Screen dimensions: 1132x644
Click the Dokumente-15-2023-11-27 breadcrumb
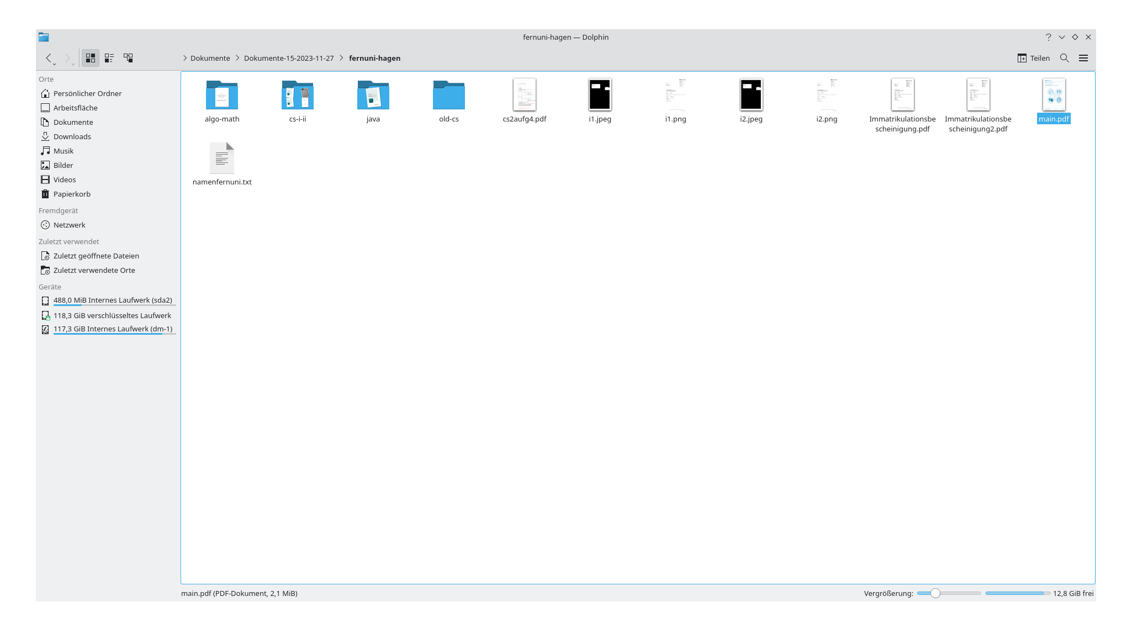click(x=288, y=58)
